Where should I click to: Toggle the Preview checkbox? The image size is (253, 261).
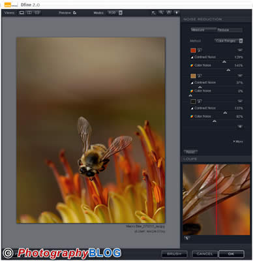(75, 13)
